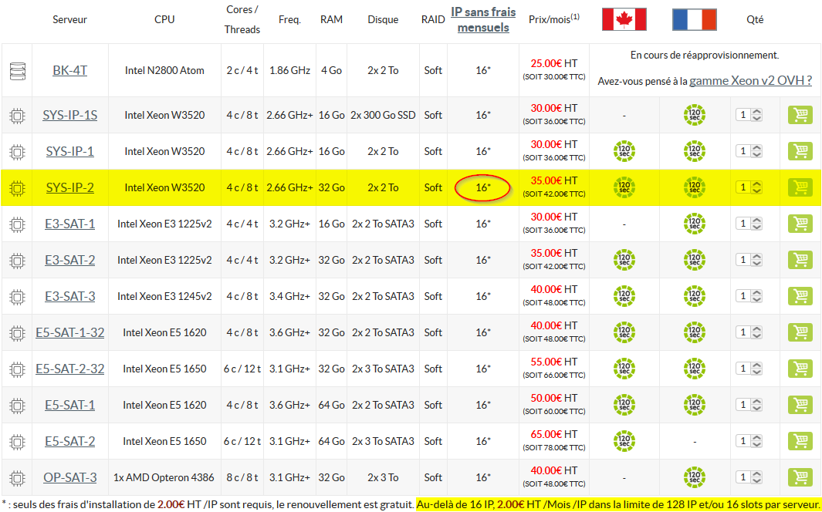Click the quantity field for E5-SAT-2
This screenshot has height=512, width=822.
coord(743,441)
